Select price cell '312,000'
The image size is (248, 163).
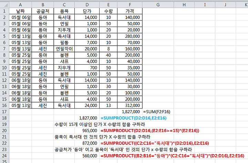(130, 105)
